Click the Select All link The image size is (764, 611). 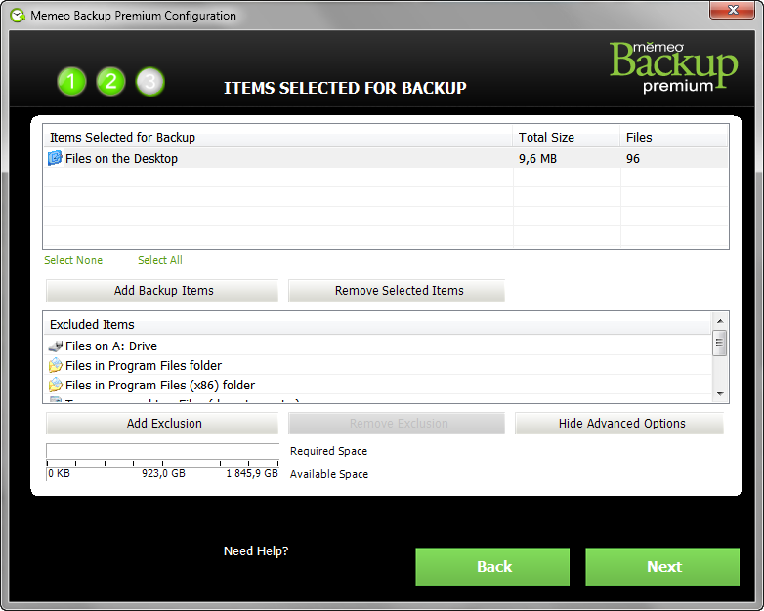(x=160, y=260)
